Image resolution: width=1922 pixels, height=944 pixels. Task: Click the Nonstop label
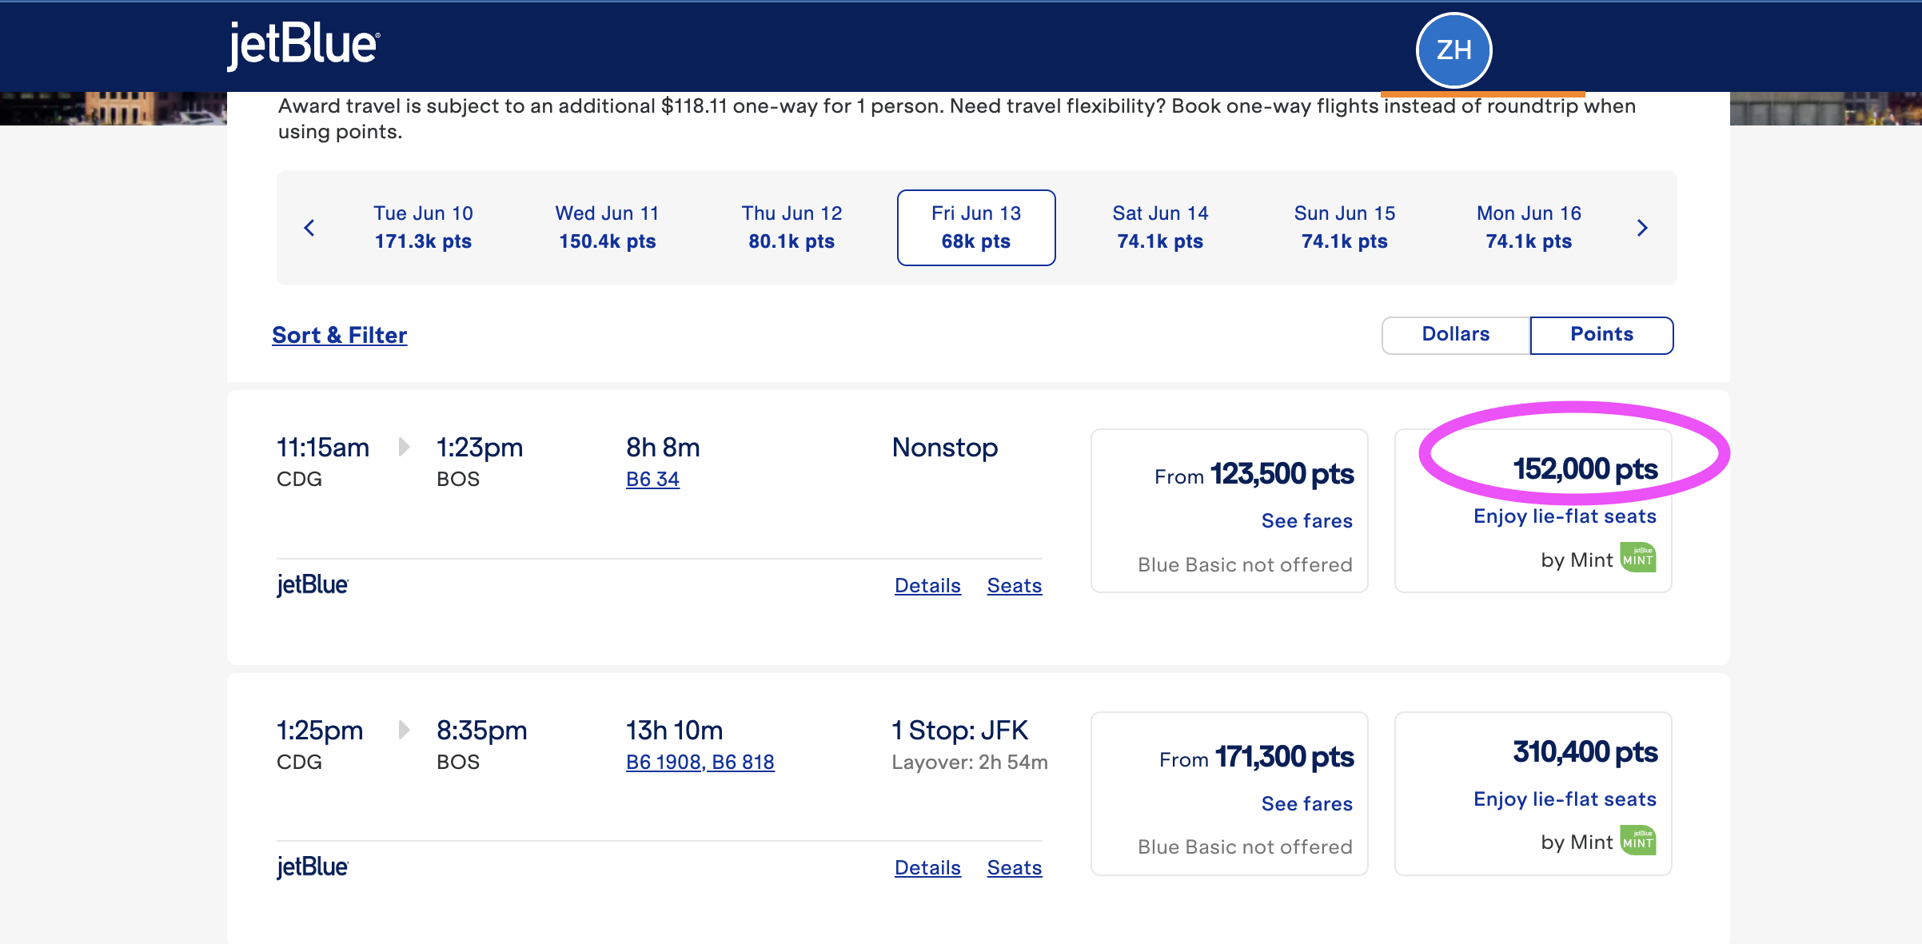(x=945, y=448)
